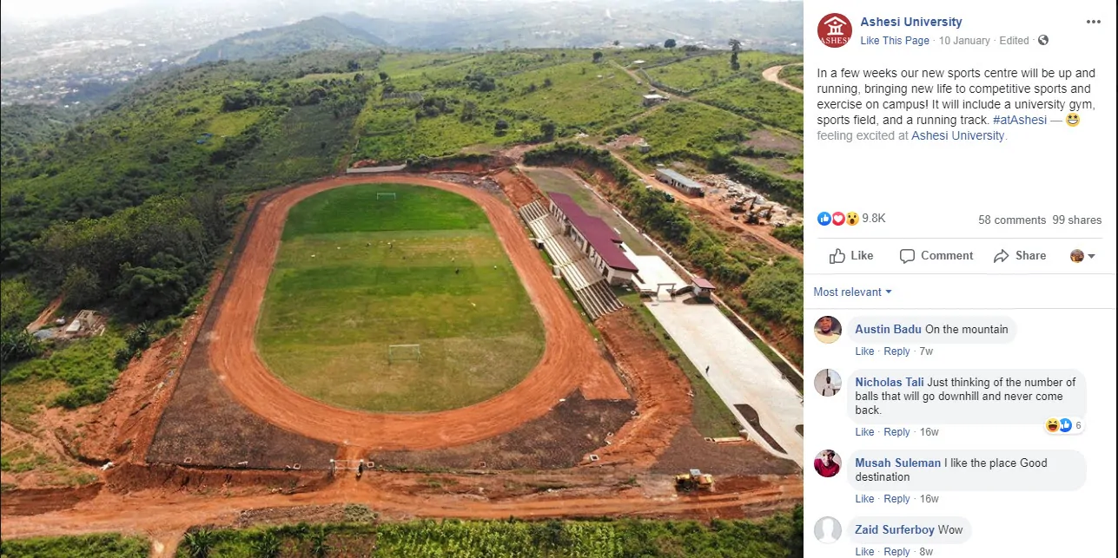This screenshot has width=1118, height=558.
Task: Click Austin Badu's profile picture
Action: tap(828, 330)
